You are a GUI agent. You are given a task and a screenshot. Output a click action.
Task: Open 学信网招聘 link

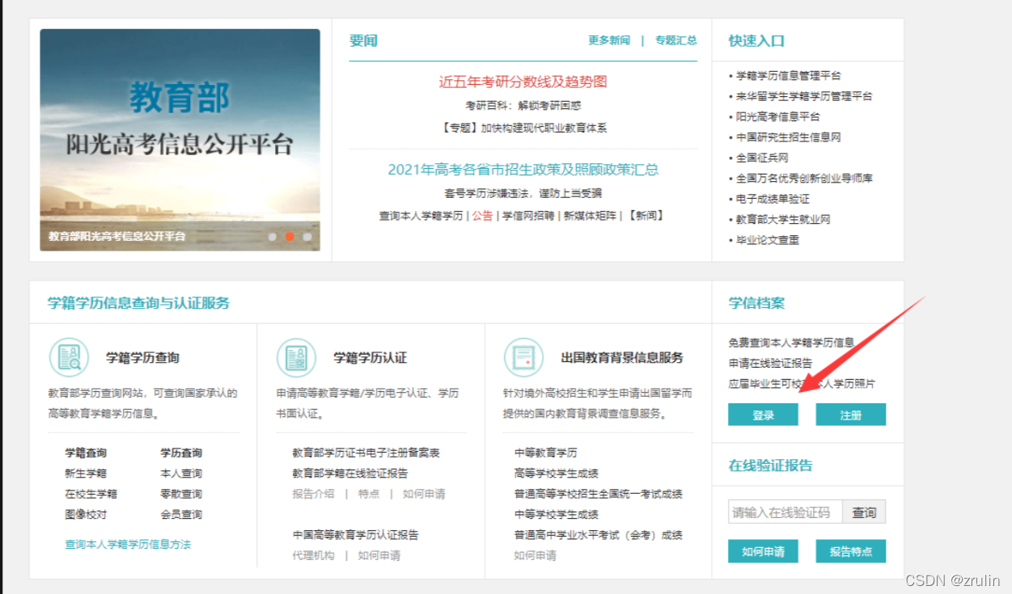point(528,216)
